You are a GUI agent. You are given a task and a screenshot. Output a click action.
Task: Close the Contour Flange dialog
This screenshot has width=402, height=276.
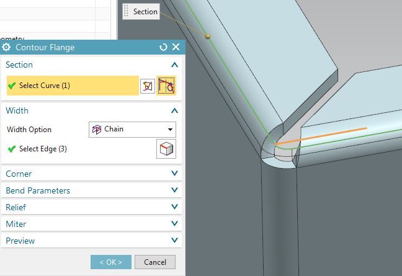point(176,47)
